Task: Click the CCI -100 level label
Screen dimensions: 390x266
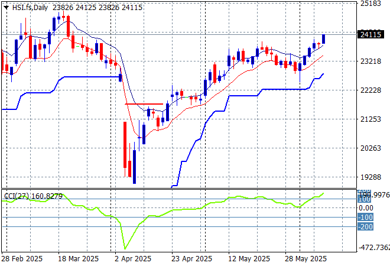Action: click(x=365, y=217)
